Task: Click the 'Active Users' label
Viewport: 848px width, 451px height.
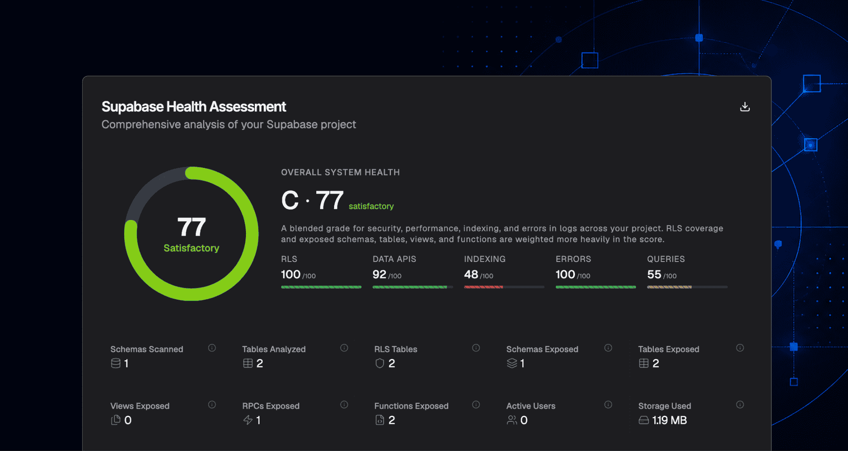Action: point(531,406)
